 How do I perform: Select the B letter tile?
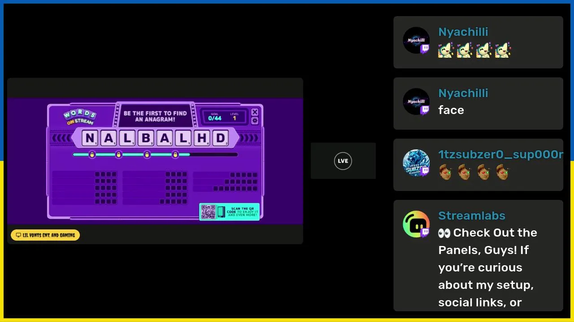[145, 138]
